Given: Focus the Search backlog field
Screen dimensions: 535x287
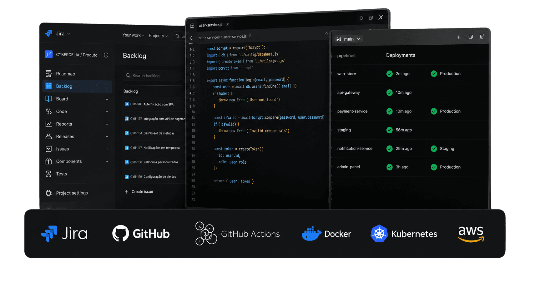Looking at the screenshot, I should [152, 76].
